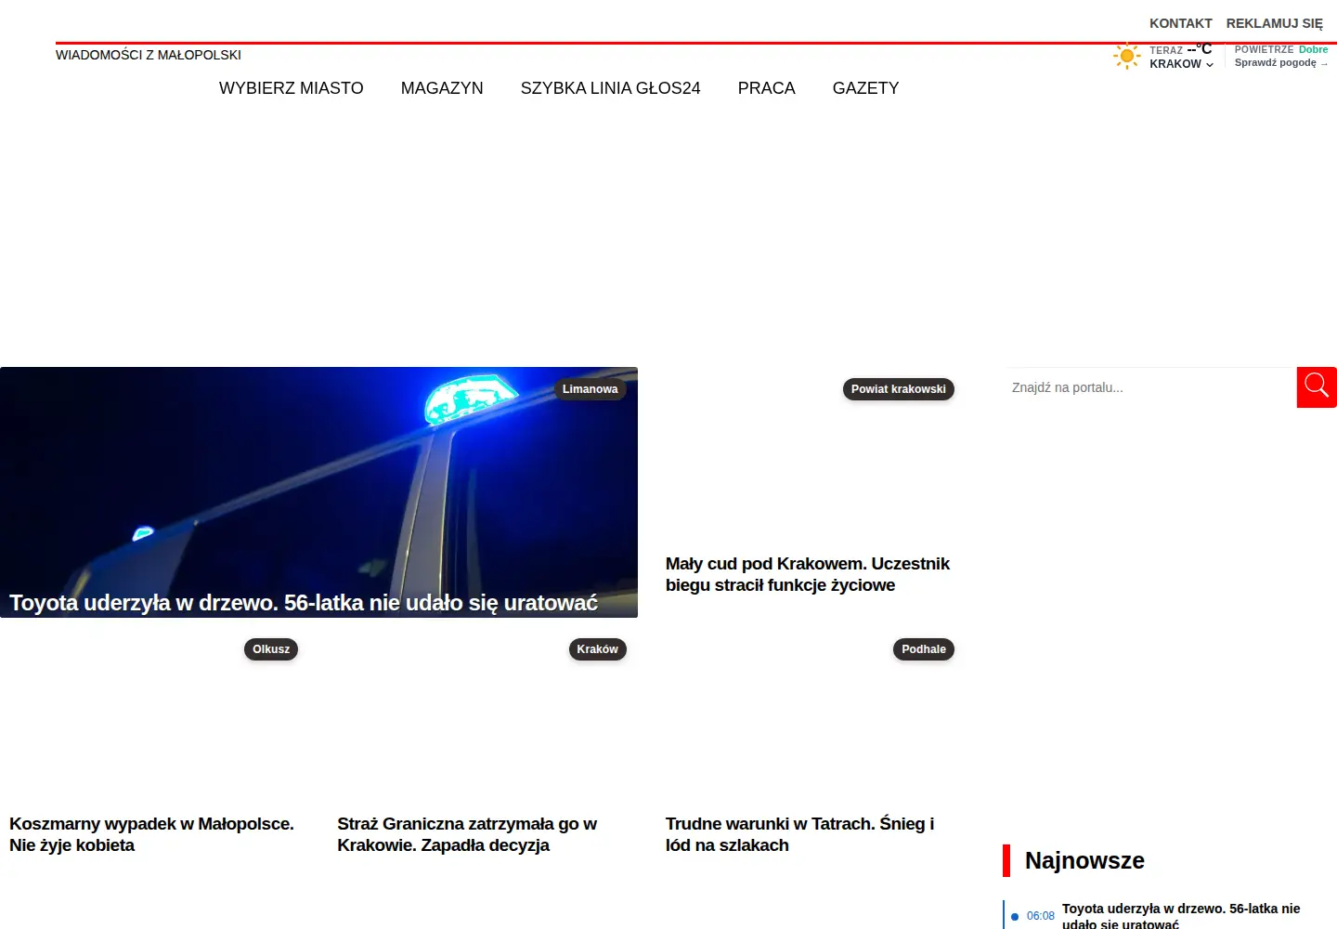Click the Powiat krakowski tag
Screen dimensions: 1337x929
click(899, 389)
